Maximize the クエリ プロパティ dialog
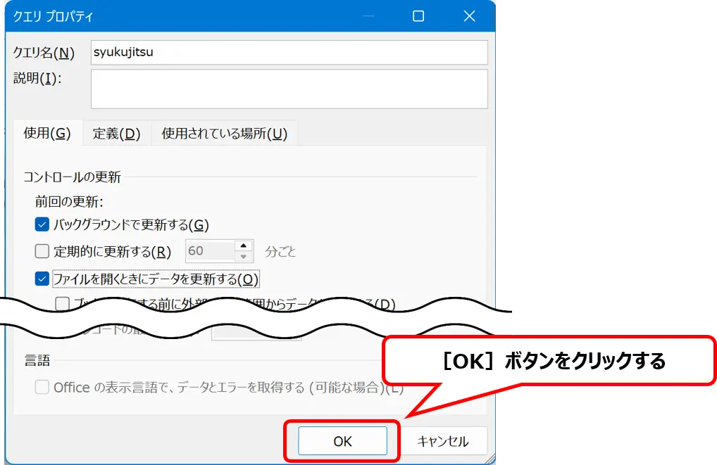The height and width of the screenshot is (465, 717). (418, 16)
